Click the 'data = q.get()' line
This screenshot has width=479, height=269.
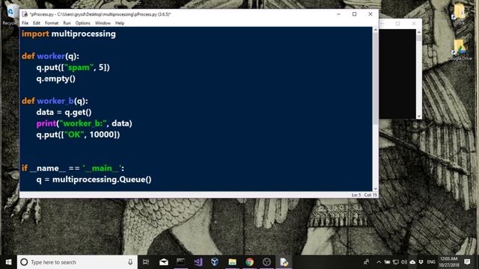[x=64, y=112]
